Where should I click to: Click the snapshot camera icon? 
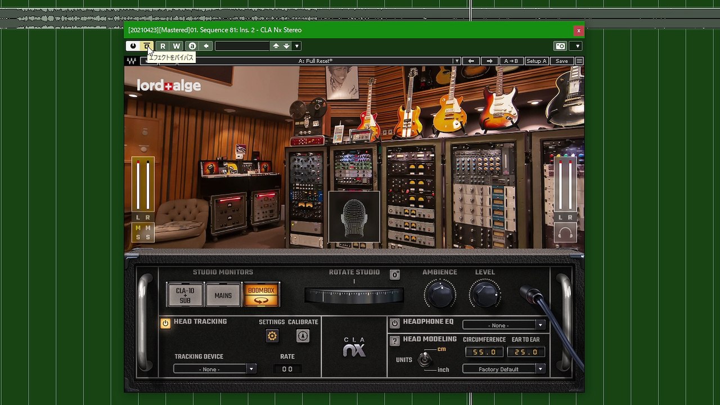coord(560,46)
